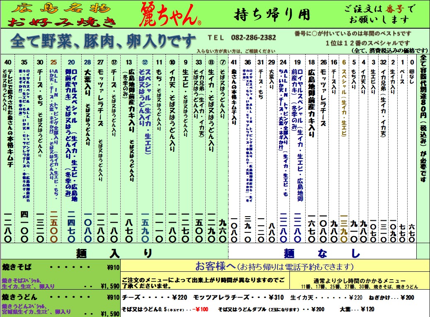This screenshot has height=317, width=430.
Task: Select circled menu number 10 header
Action: click(172, 62)
